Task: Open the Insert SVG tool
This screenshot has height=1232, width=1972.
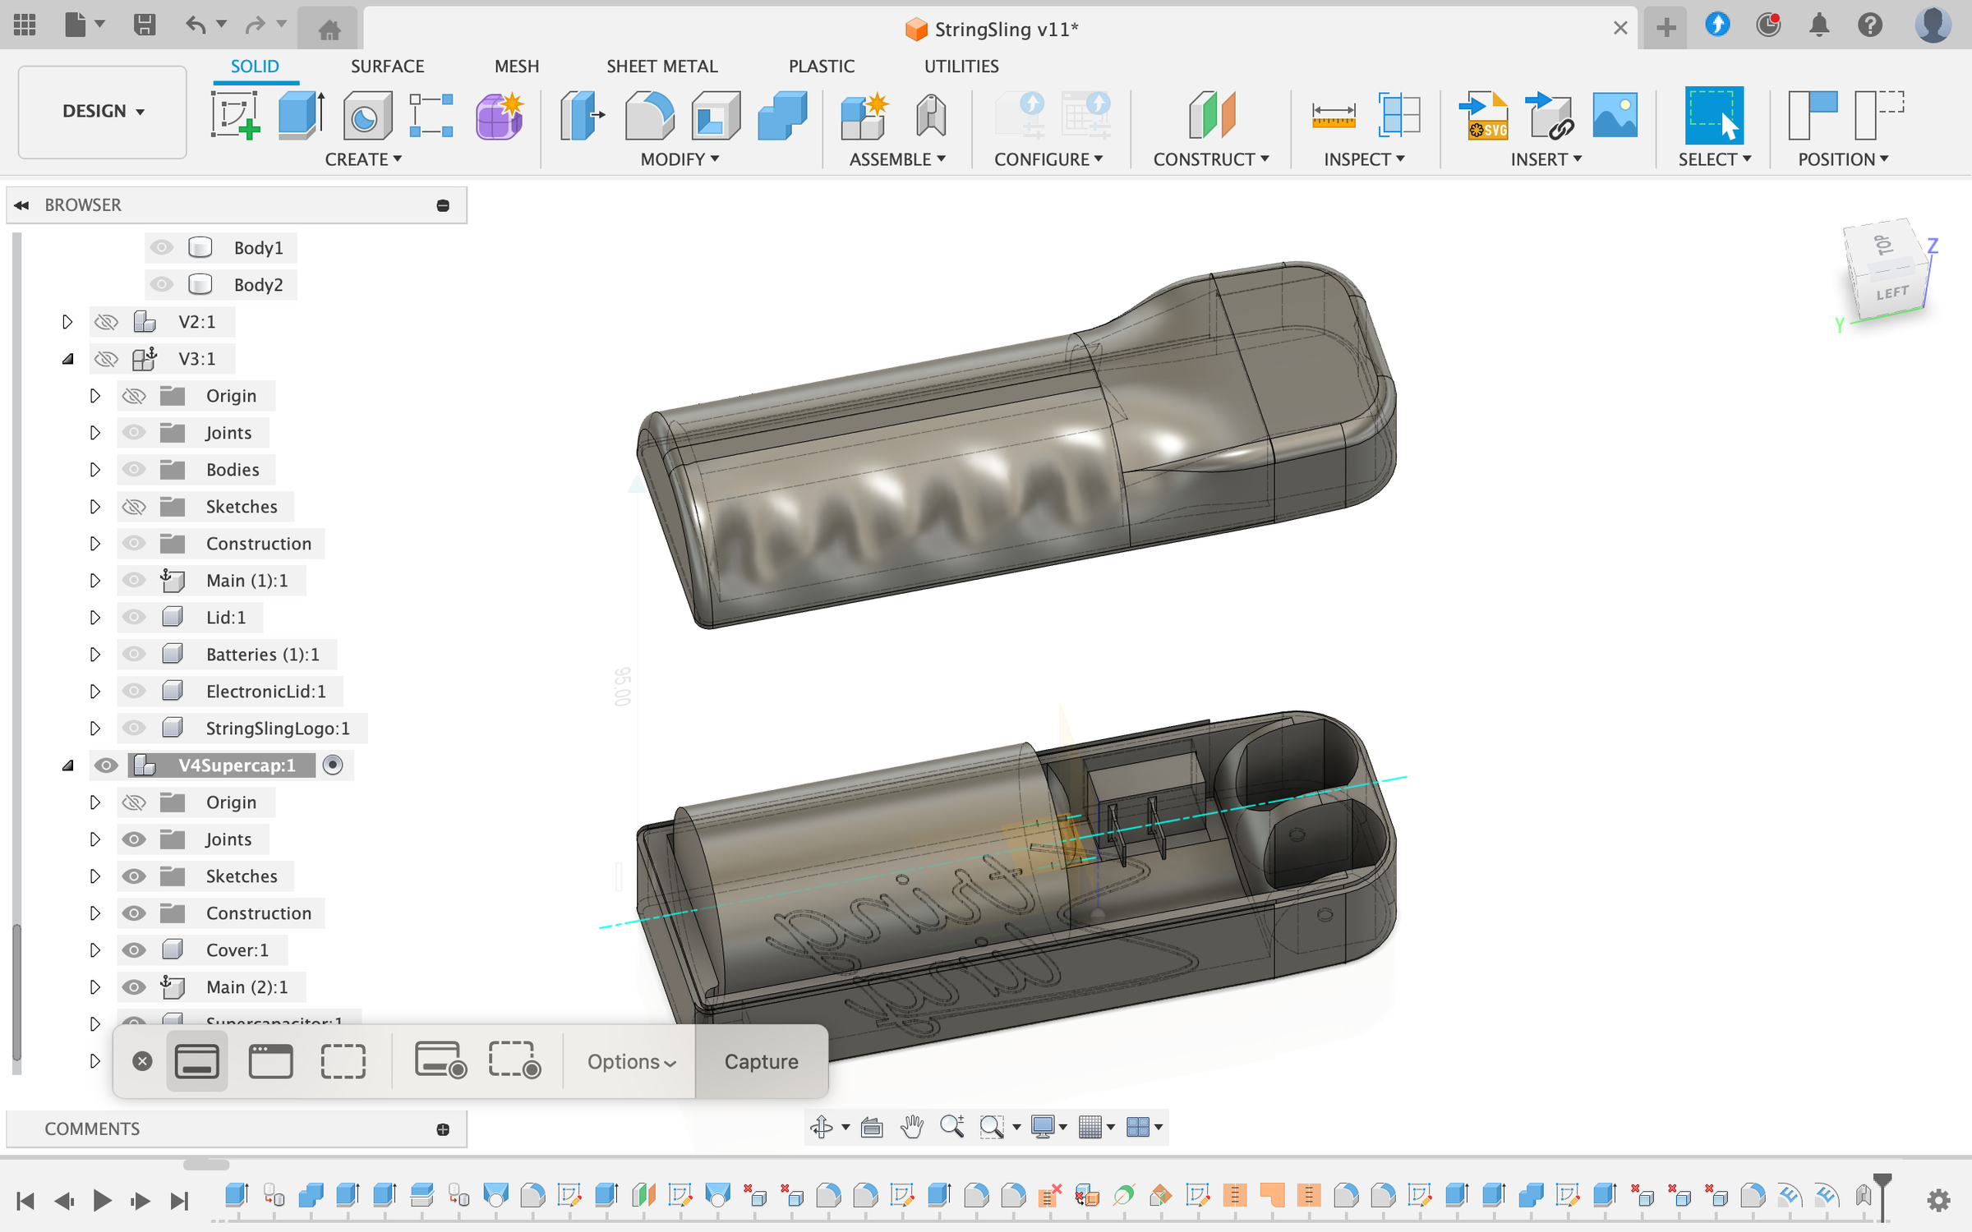Action: tap(1486, 115)
